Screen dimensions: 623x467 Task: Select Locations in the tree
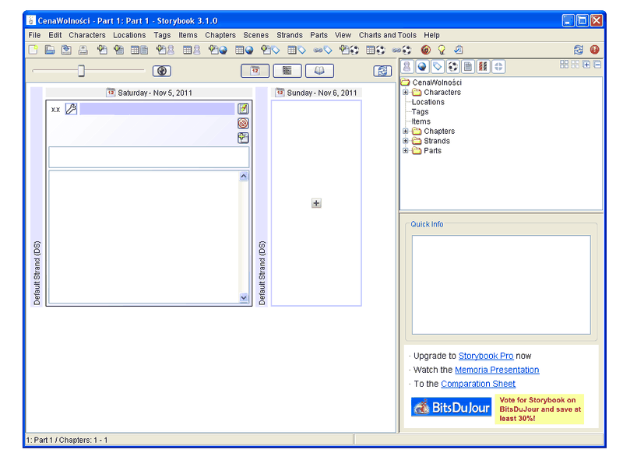428,102
